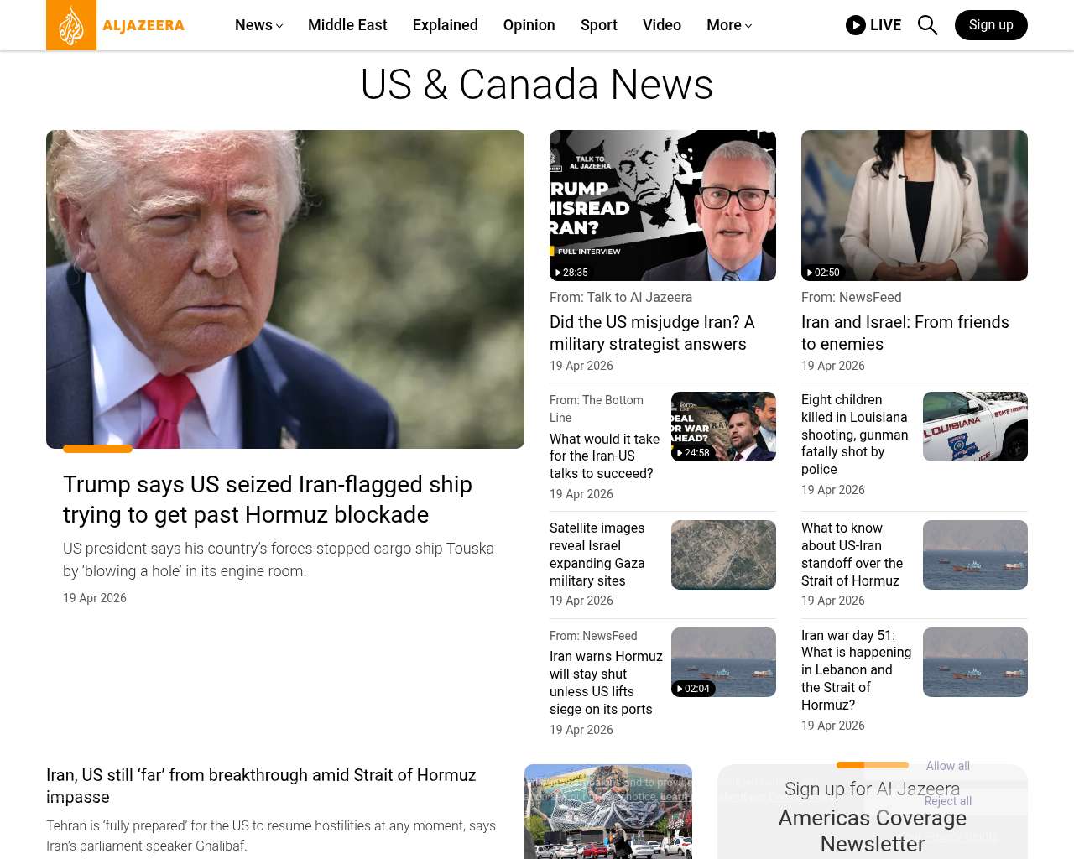This screenshot has height=859, width=1074.
Task: Open the 'Iran war day 51' thumbnail
Action: coord(975,662)
